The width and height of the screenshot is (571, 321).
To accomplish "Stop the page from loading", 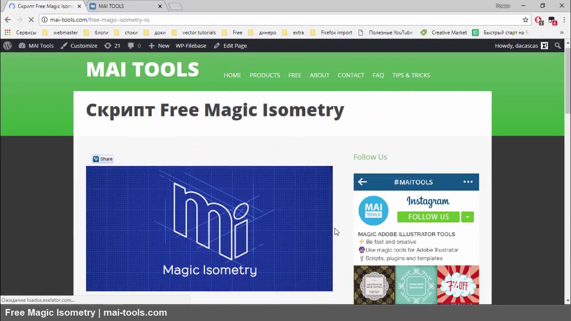I will click(31, 20).
